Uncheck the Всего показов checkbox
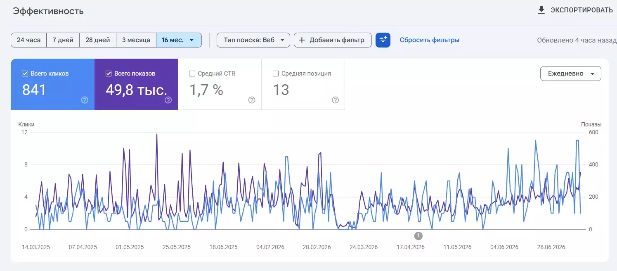The width and height of the screenshot is (617, 271). pyautogui.click(x=109, y=74)
